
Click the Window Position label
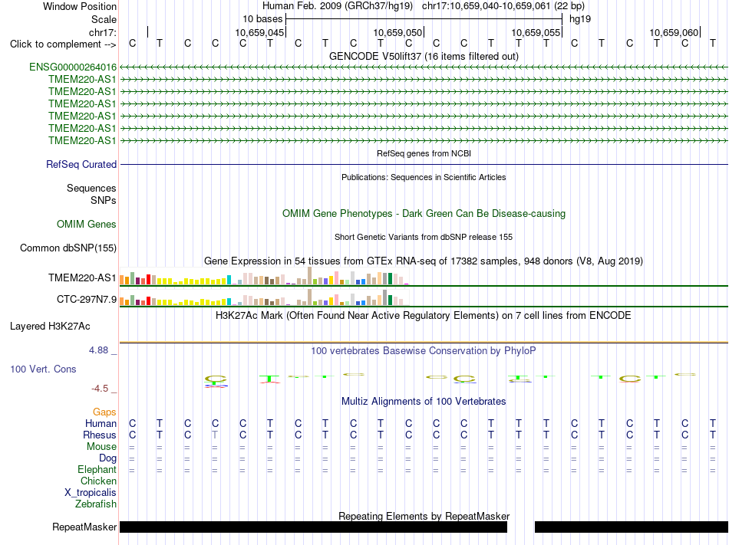(80, 6)
